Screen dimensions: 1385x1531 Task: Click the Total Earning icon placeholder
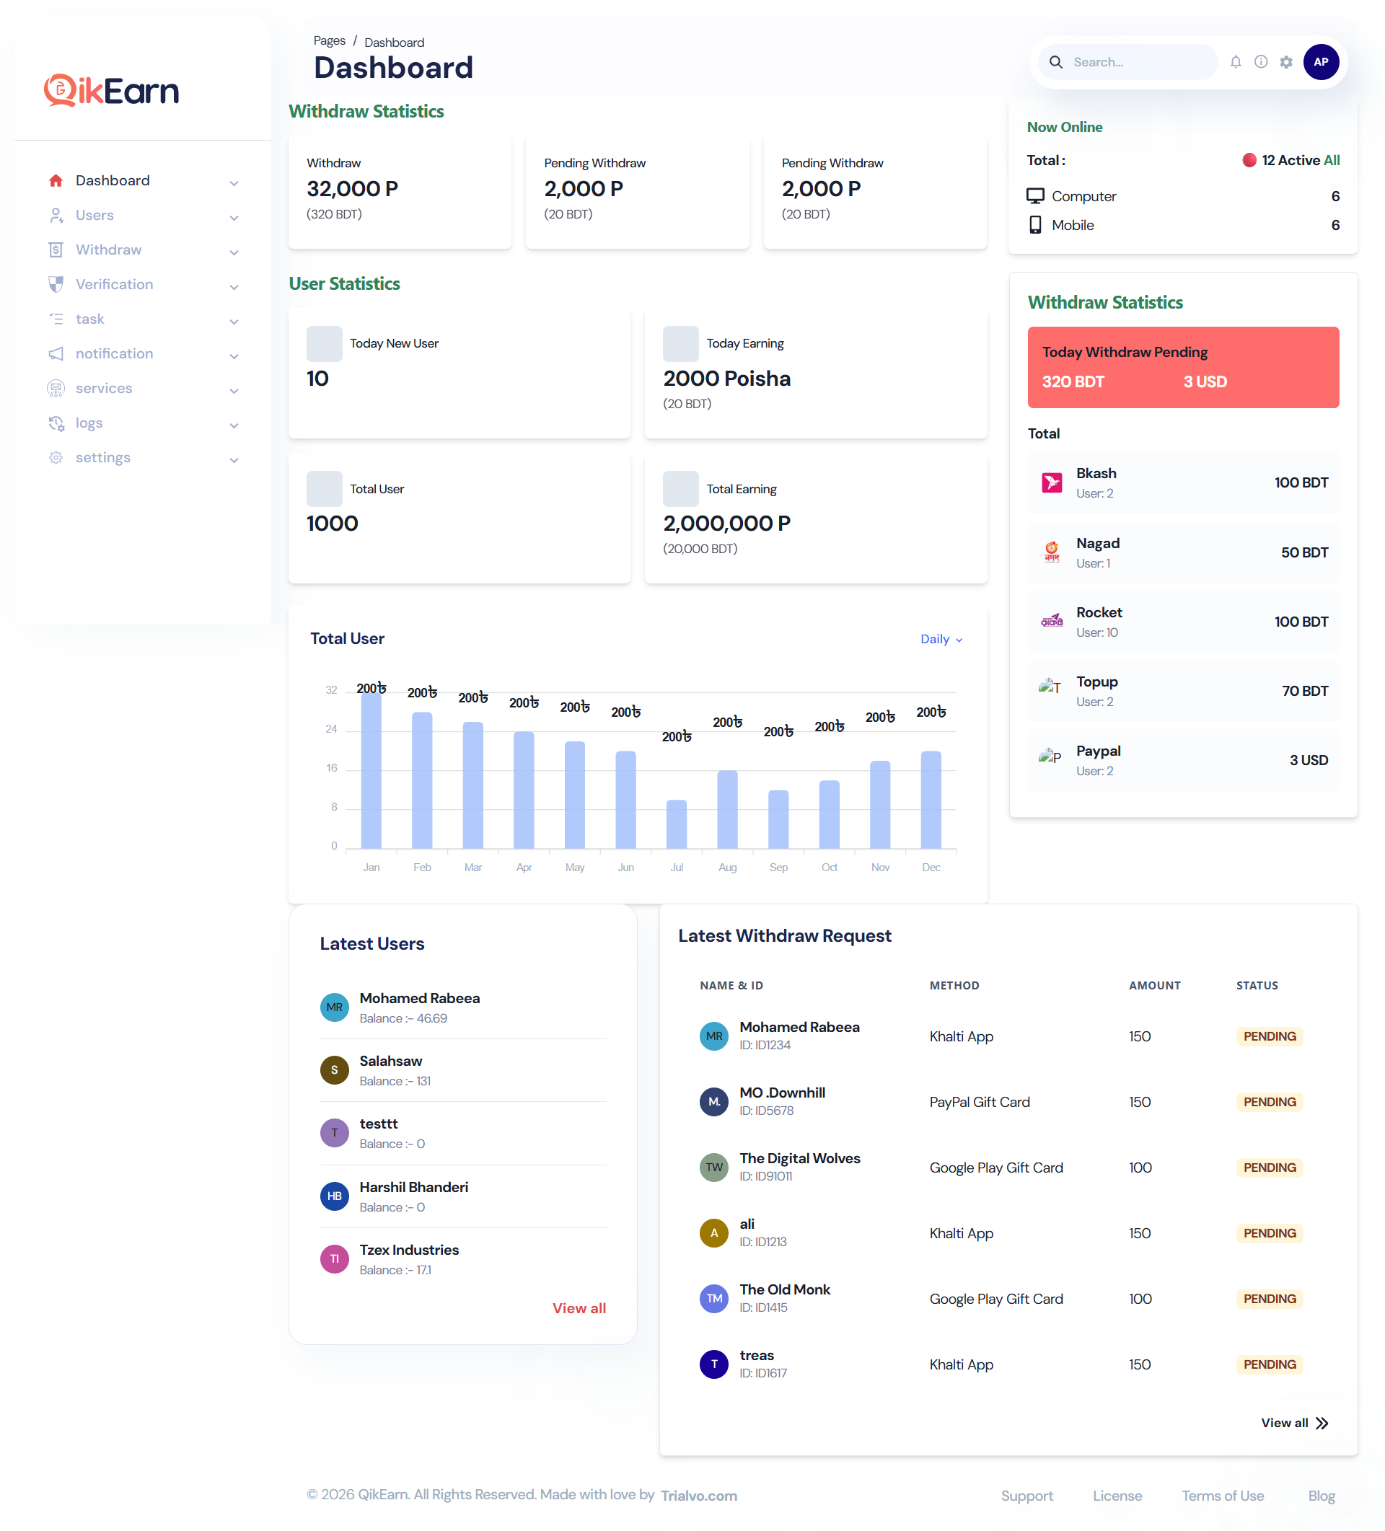click(x=680, y=489)
